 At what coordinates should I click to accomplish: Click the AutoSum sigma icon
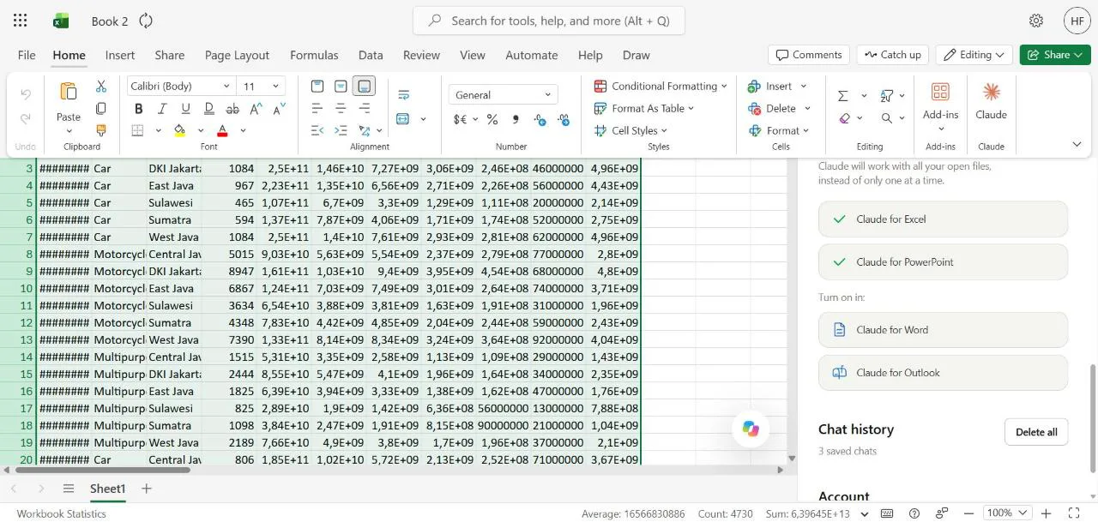(x=843, y=95)
